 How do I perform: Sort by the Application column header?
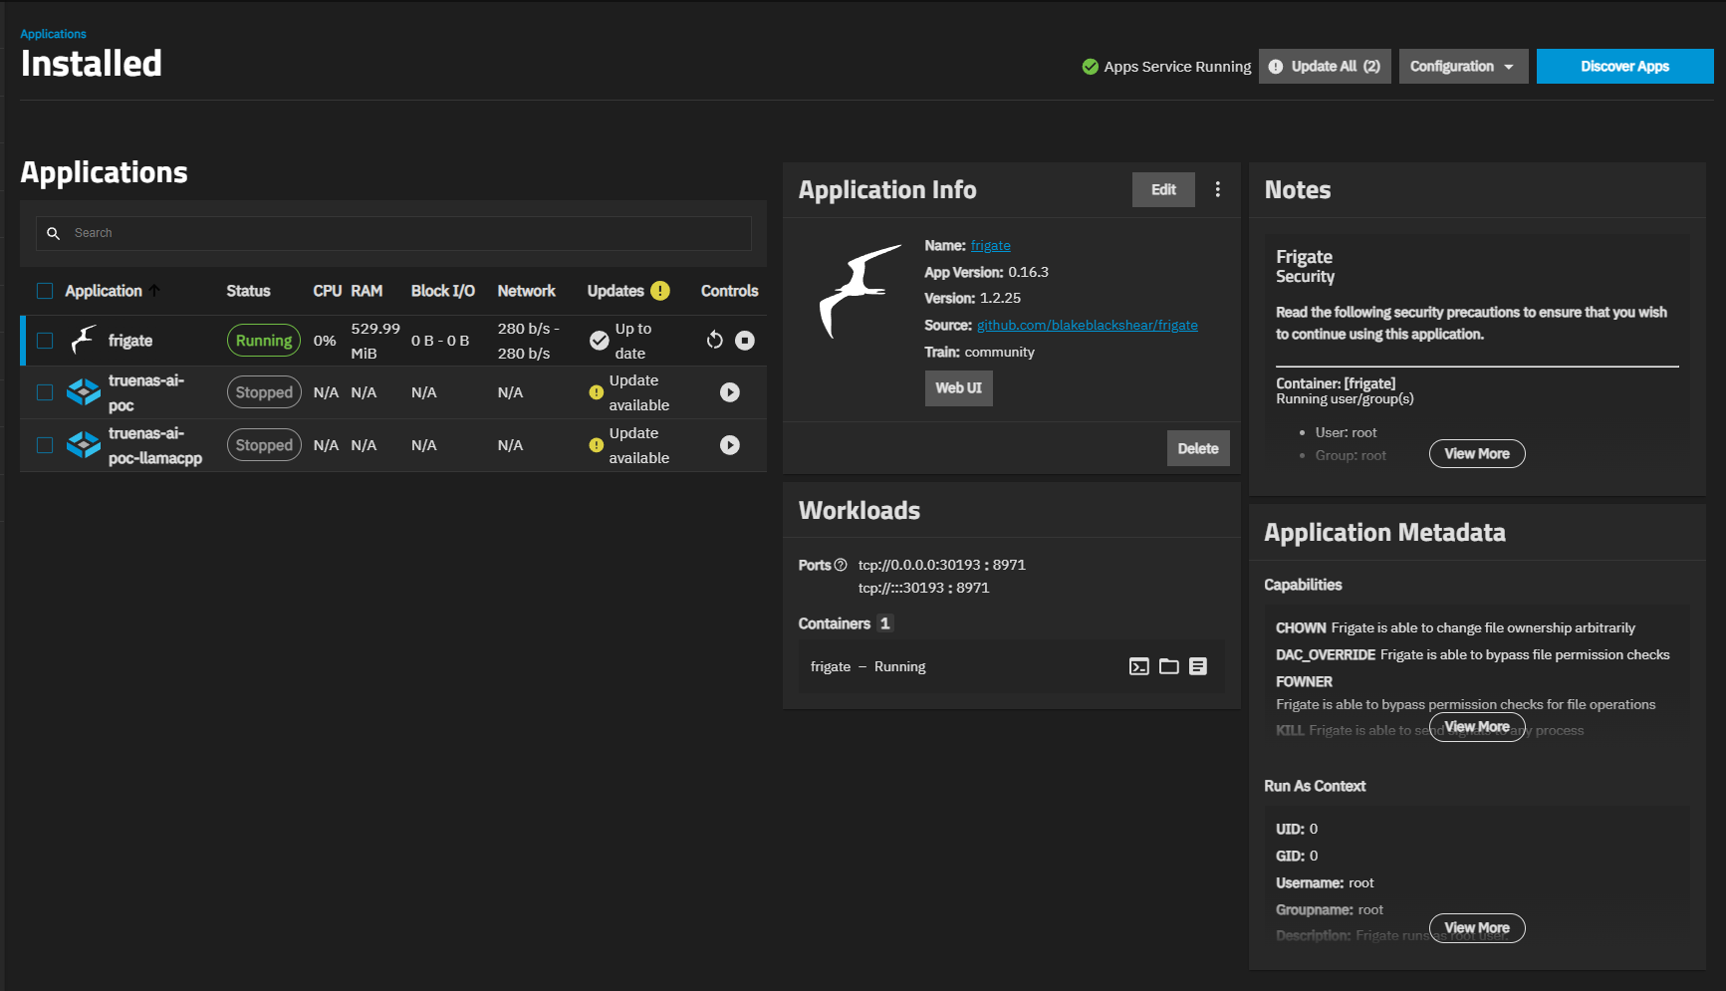pos(104,291)
